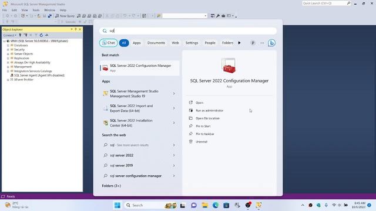Expand the Replication node
376x211 pixels.
(x=8, y=58)
